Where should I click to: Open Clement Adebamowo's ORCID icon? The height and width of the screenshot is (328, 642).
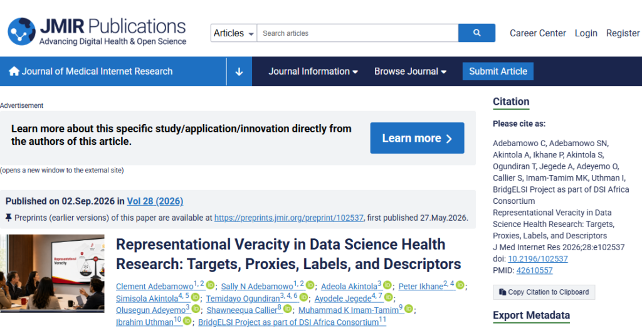[x=211, y=285]
